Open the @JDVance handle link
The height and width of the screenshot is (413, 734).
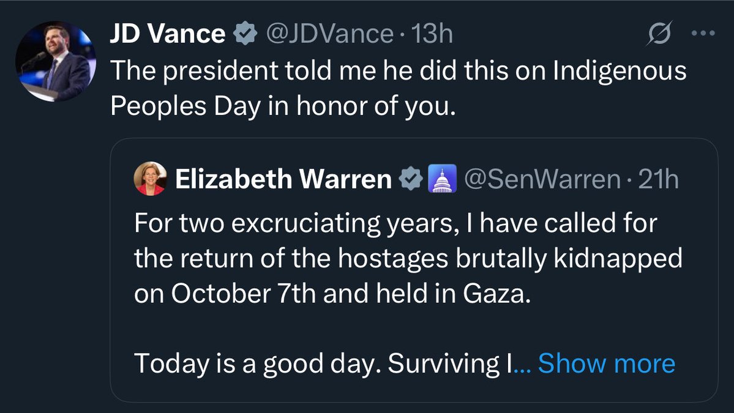tap(328, 34)
